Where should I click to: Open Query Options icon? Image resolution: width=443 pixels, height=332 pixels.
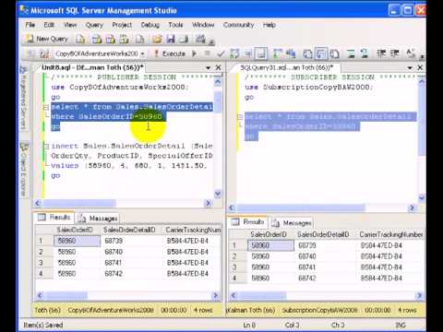[248, 54]
